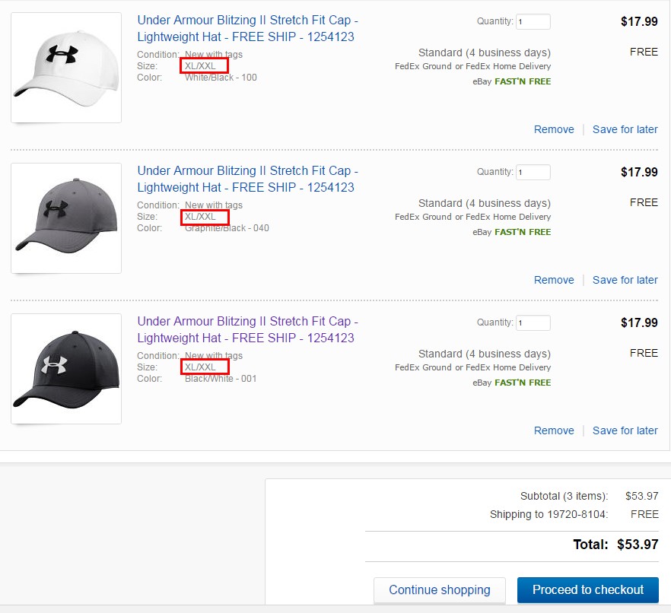Click the FAST'N FREE label on the graphite cap
671x613 pixels.
point(523,232)
